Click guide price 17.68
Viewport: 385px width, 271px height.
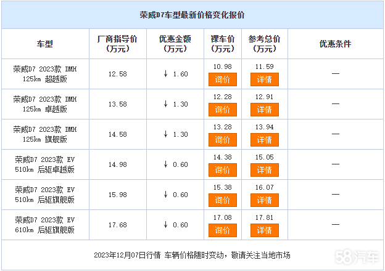(x=118, y=225)
